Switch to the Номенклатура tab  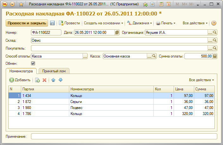(x=21, y=71)
